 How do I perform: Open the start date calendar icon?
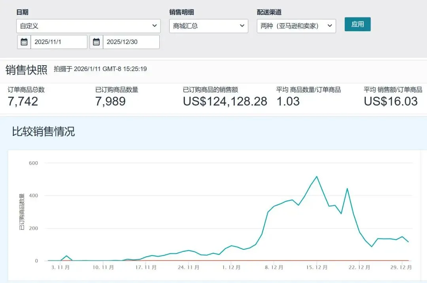coord(24,42)
